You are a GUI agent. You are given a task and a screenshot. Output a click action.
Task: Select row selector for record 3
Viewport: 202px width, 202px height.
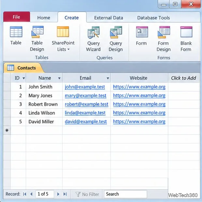click(x=7, y=104)
